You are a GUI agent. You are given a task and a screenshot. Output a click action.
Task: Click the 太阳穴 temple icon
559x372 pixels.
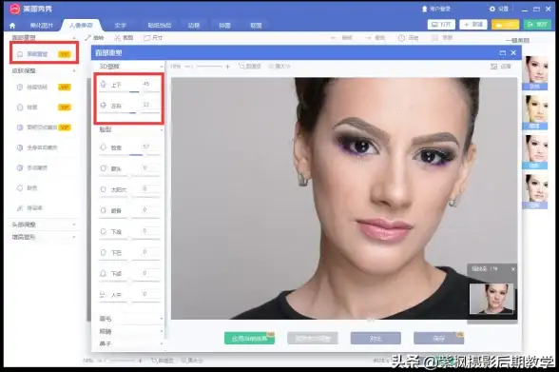coord(104,189)
